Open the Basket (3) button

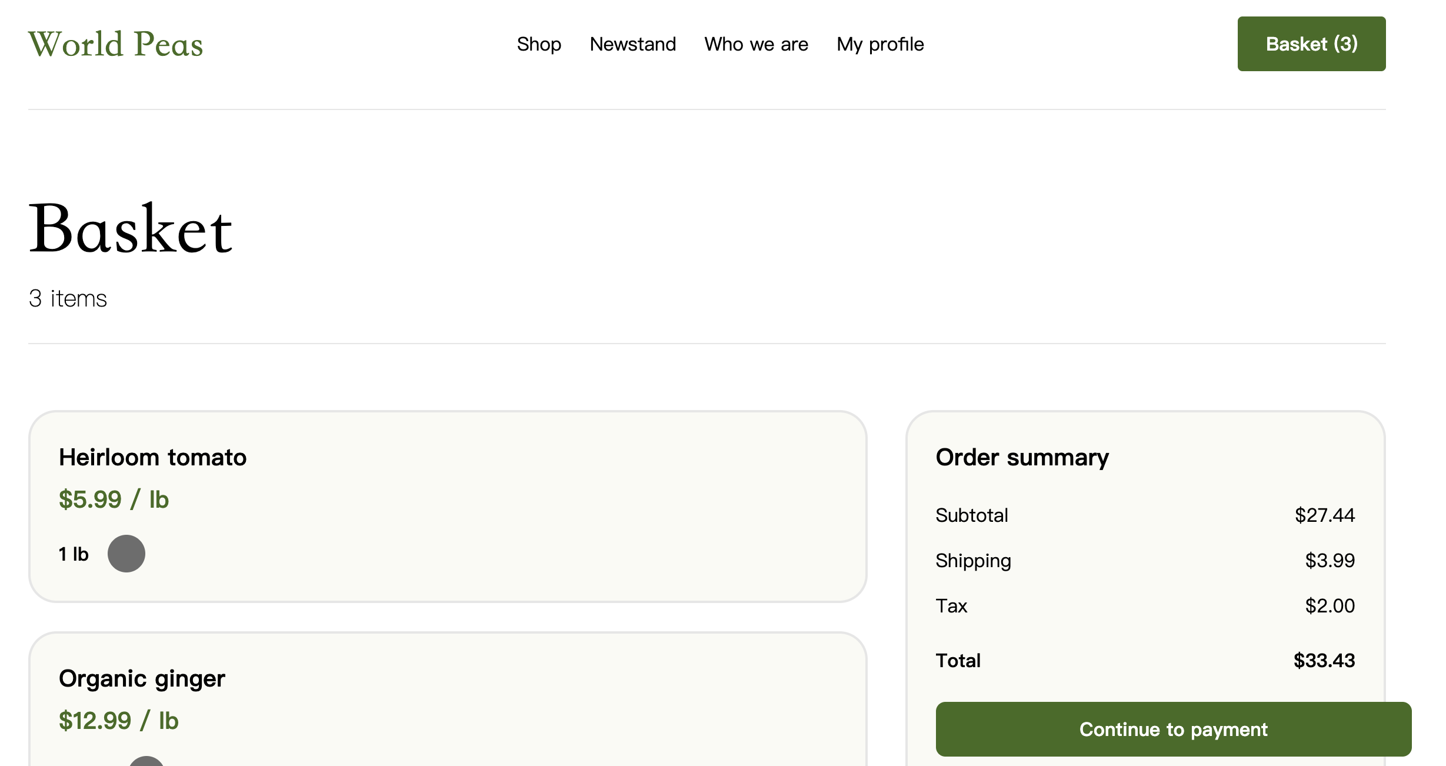(x=1311, y=44)
